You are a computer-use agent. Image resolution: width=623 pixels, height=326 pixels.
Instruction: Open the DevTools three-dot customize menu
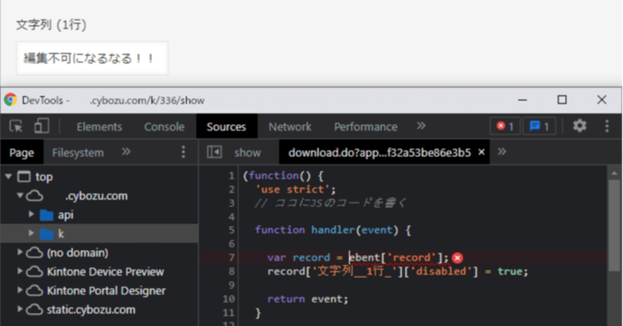point(607,127)
